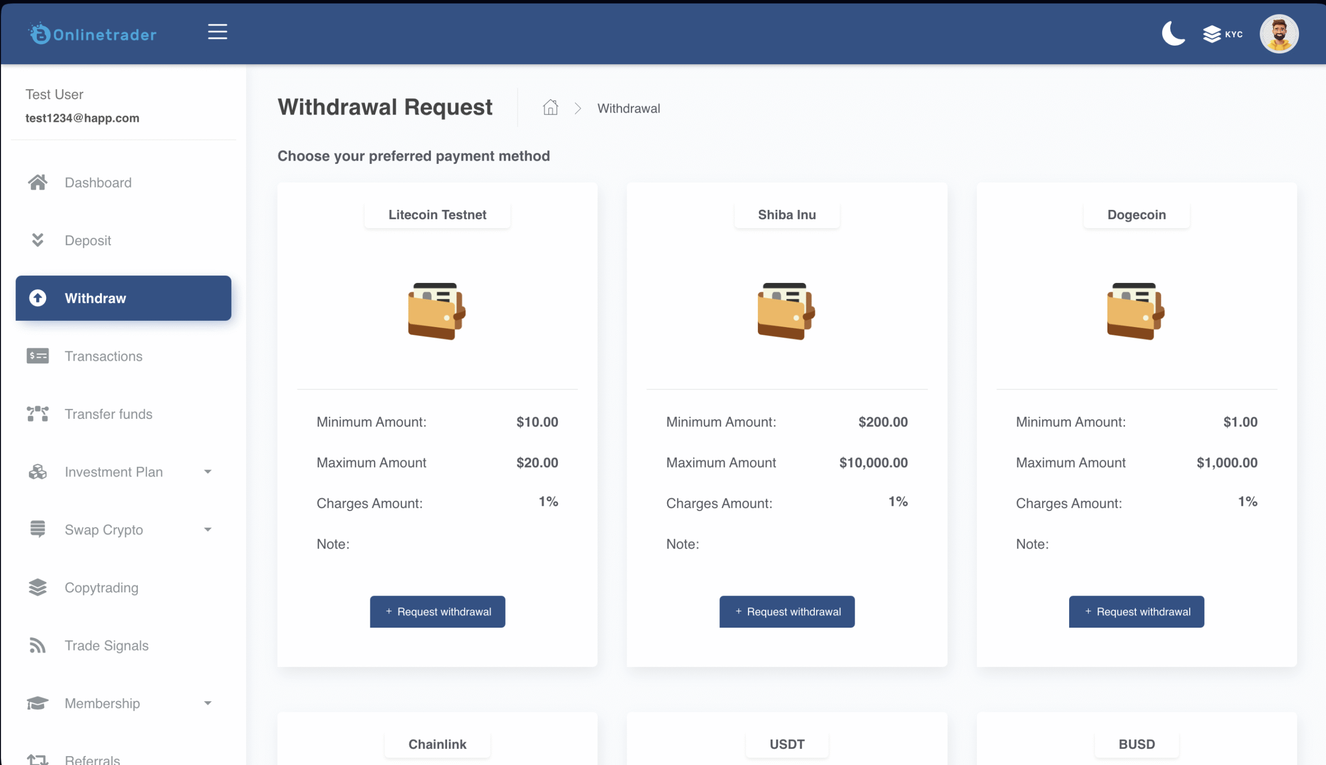Request withdrawal for Dogecoin
The image size is (1326, 765).
[1136, 611]
